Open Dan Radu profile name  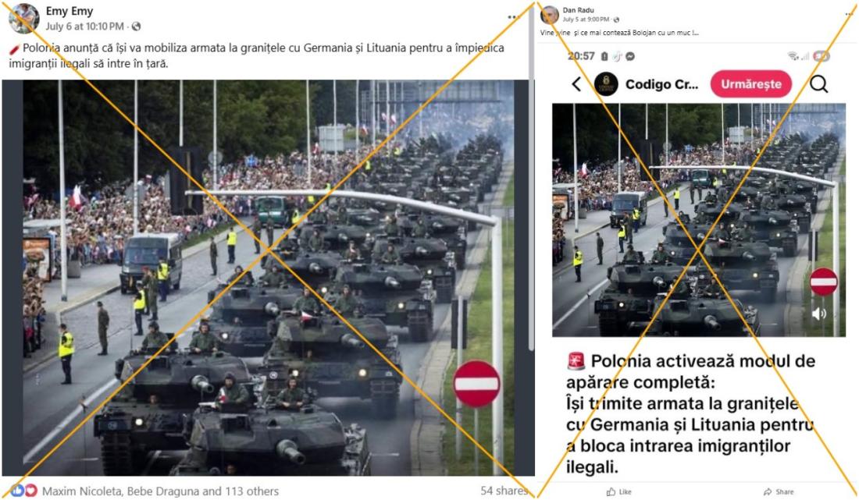pyautogui.click(x=578, y=10)
